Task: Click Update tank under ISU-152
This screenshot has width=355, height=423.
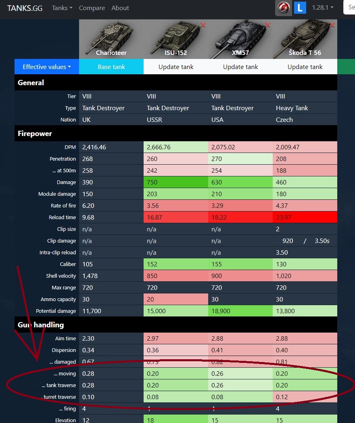Action: 176,67
